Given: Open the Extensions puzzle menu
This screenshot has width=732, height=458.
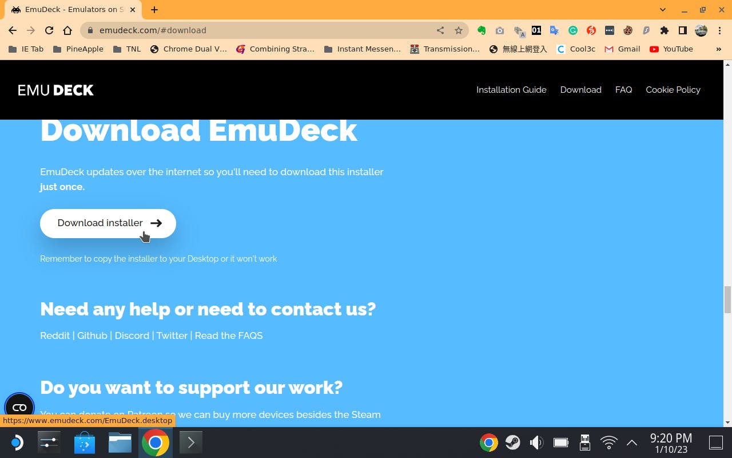Looking at the screenshot, I should point(665,30).
